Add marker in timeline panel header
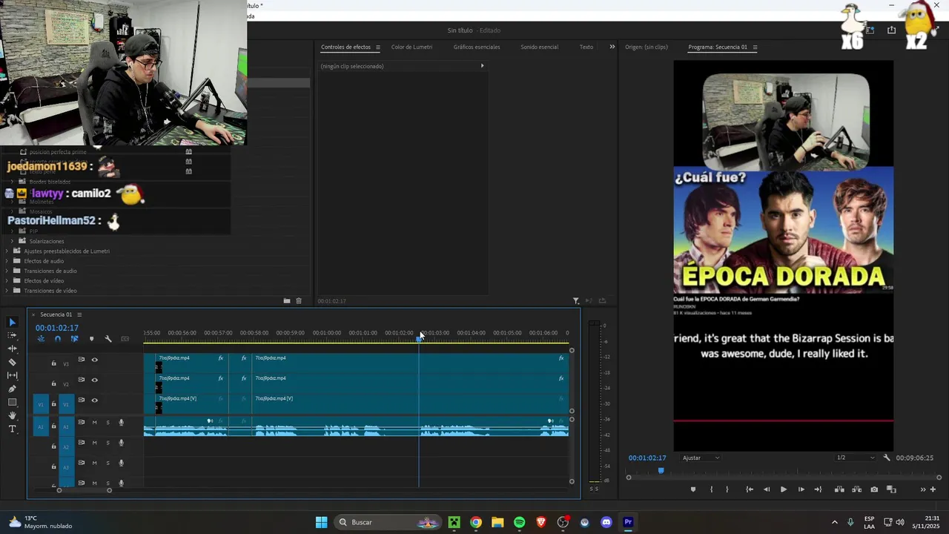 pos(91,339)
